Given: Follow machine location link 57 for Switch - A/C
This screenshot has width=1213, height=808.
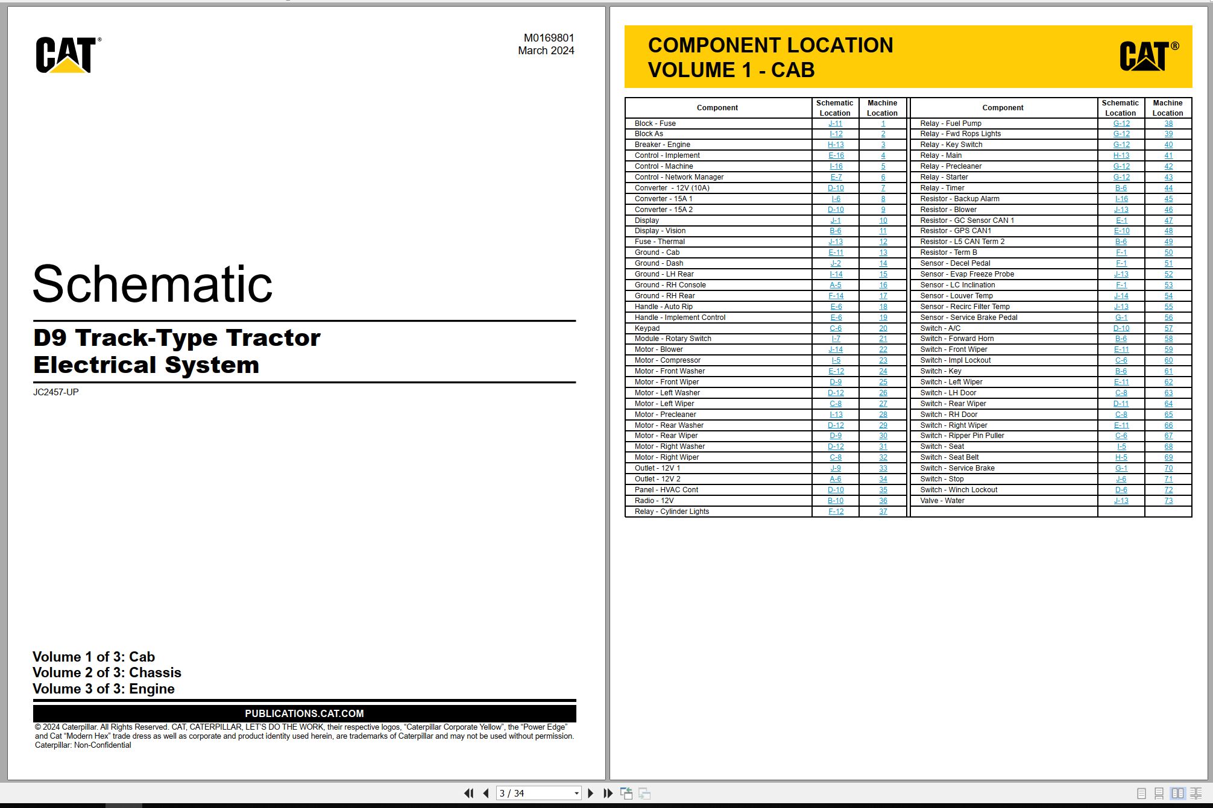Looking at the screenshot, I should [x=1168, y=328].
